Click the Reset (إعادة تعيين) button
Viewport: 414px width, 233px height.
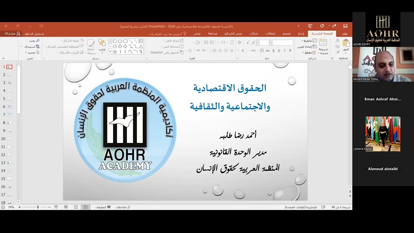[307, 47]
